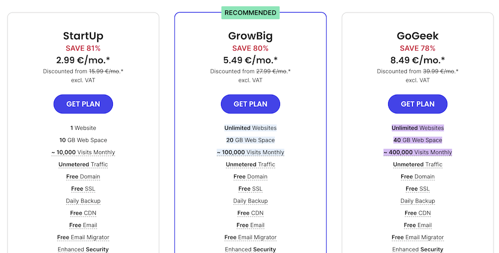Click '20 GB Web Space' in GrowBig
Image resolution: width=499 pixels, height=253 pixels.
pos(250,140)
